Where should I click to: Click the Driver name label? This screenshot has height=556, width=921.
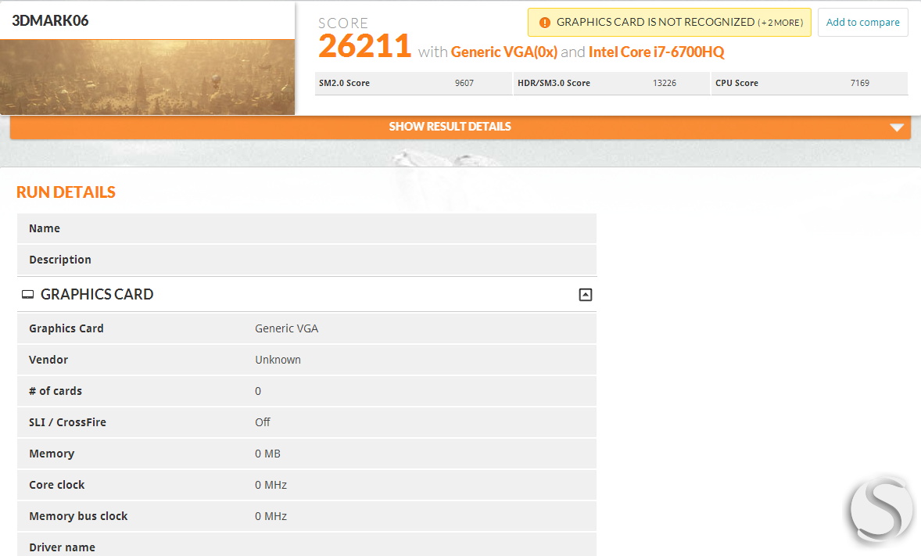coord(63,547)
